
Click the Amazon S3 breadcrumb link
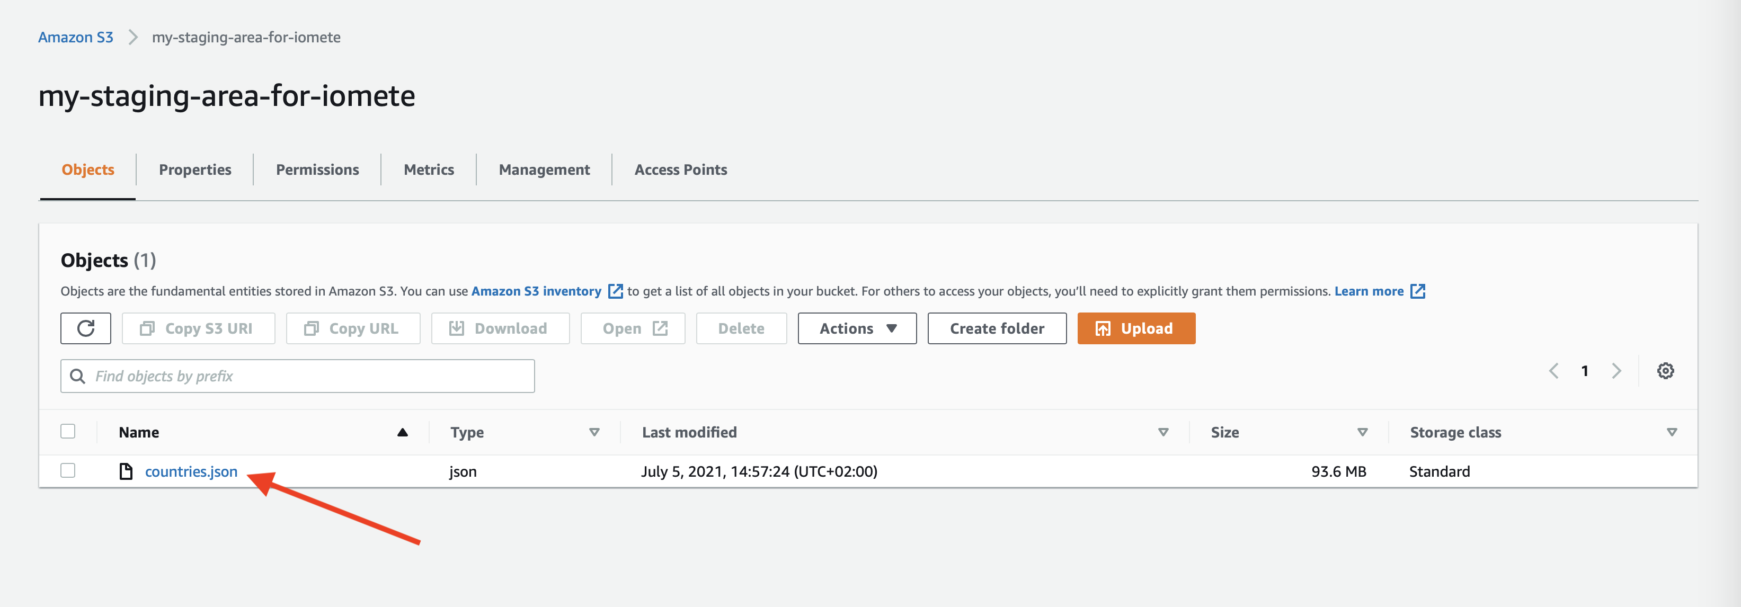pos(76,37)
